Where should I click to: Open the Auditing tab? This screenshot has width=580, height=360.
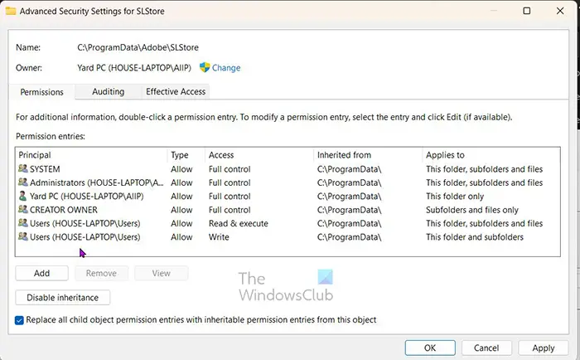click(x=108, y=91)
